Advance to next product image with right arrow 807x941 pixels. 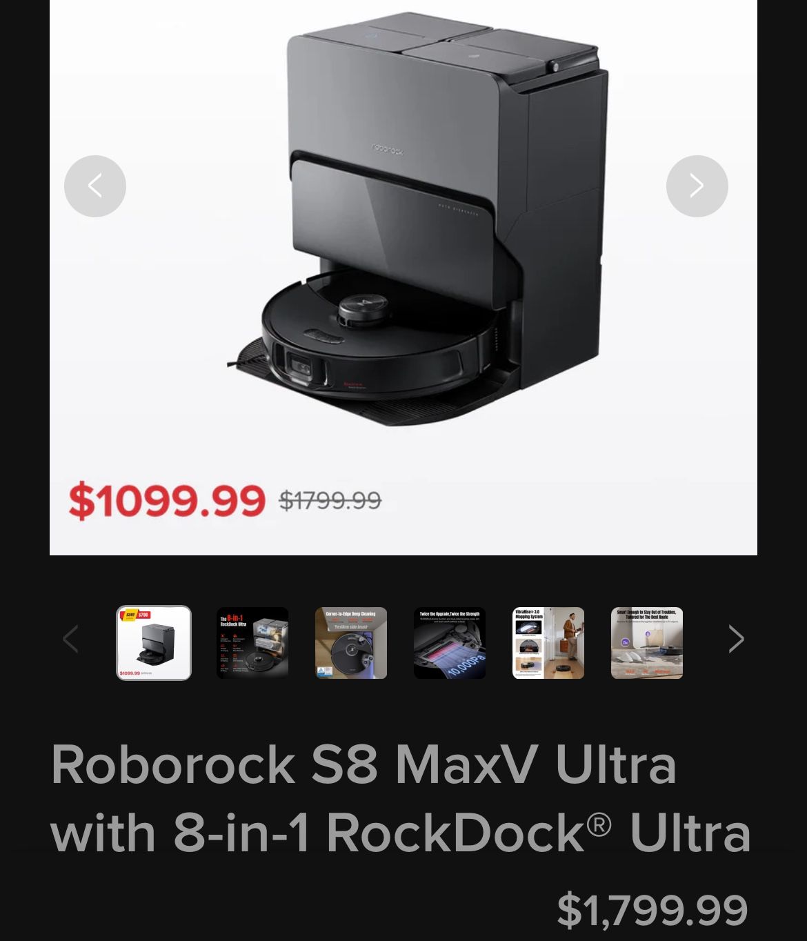click(697, 186)
